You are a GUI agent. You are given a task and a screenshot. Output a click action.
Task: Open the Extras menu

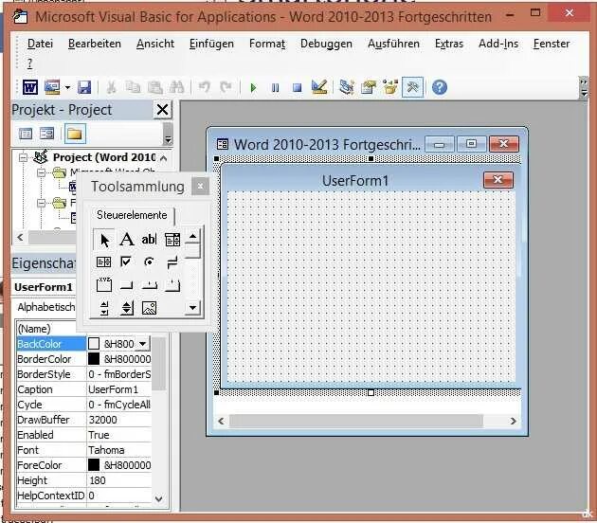(449, 44)
